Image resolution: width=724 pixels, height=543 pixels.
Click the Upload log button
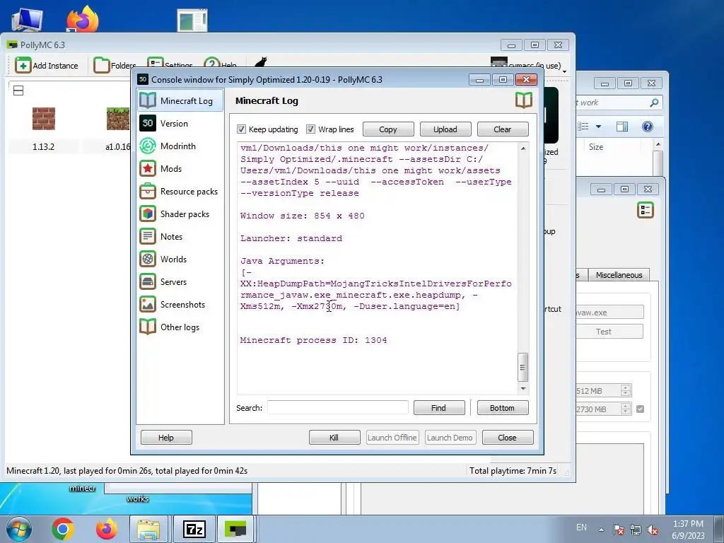445,129
